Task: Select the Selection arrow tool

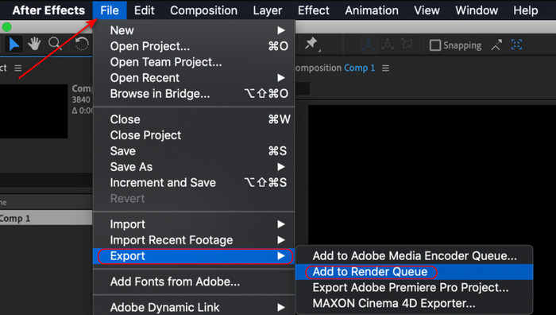Action: coord(14,45)
